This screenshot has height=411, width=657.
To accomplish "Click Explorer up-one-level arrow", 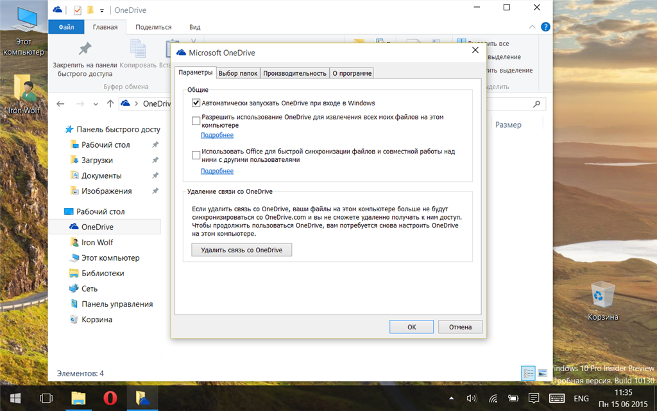I will [110, 104].
